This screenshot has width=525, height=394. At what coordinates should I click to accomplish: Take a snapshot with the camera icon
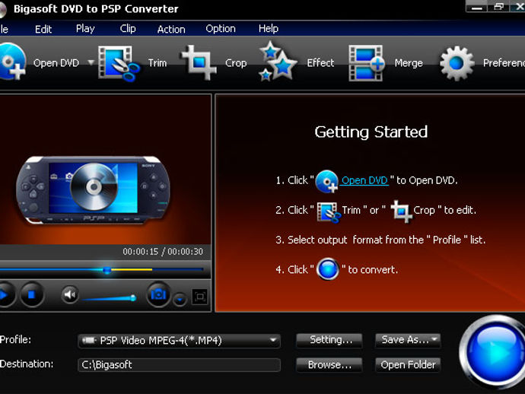point(158,294)
